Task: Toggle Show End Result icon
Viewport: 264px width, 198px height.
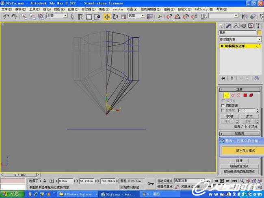Action: tap(232, 78)
